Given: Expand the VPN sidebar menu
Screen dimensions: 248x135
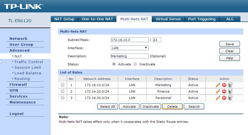Looking at the screenshot, I should (14, 91).
